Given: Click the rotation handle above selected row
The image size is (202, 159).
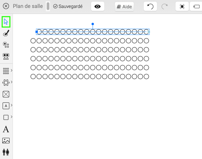Looking at the screenshot, I should click(93, 24).
